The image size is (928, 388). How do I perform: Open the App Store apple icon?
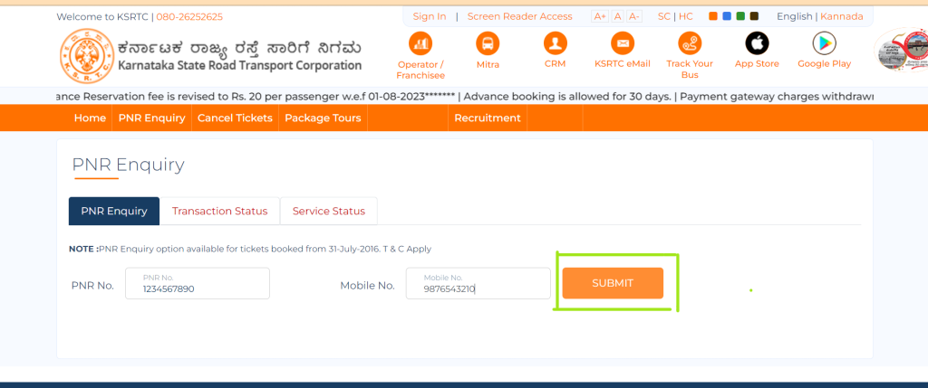pyautogui.click(x=757, y=43)
